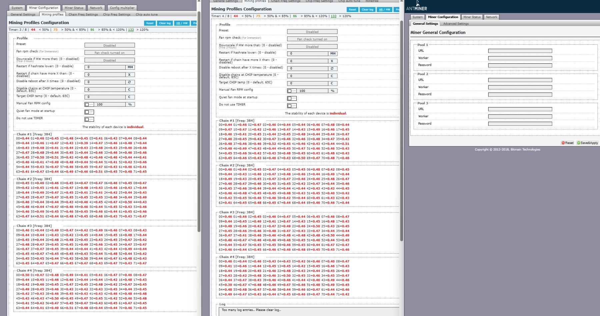Click Pool 1 Worker field

tap(520, 58)
